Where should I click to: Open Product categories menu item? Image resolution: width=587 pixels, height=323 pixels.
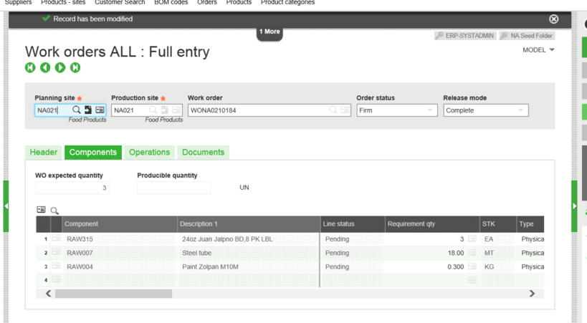tap(288, 3)
